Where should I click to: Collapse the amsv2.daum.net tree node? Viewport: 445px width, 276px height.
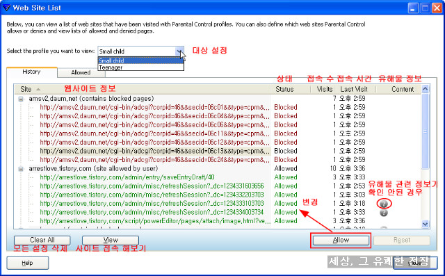[x=21, y=99]
